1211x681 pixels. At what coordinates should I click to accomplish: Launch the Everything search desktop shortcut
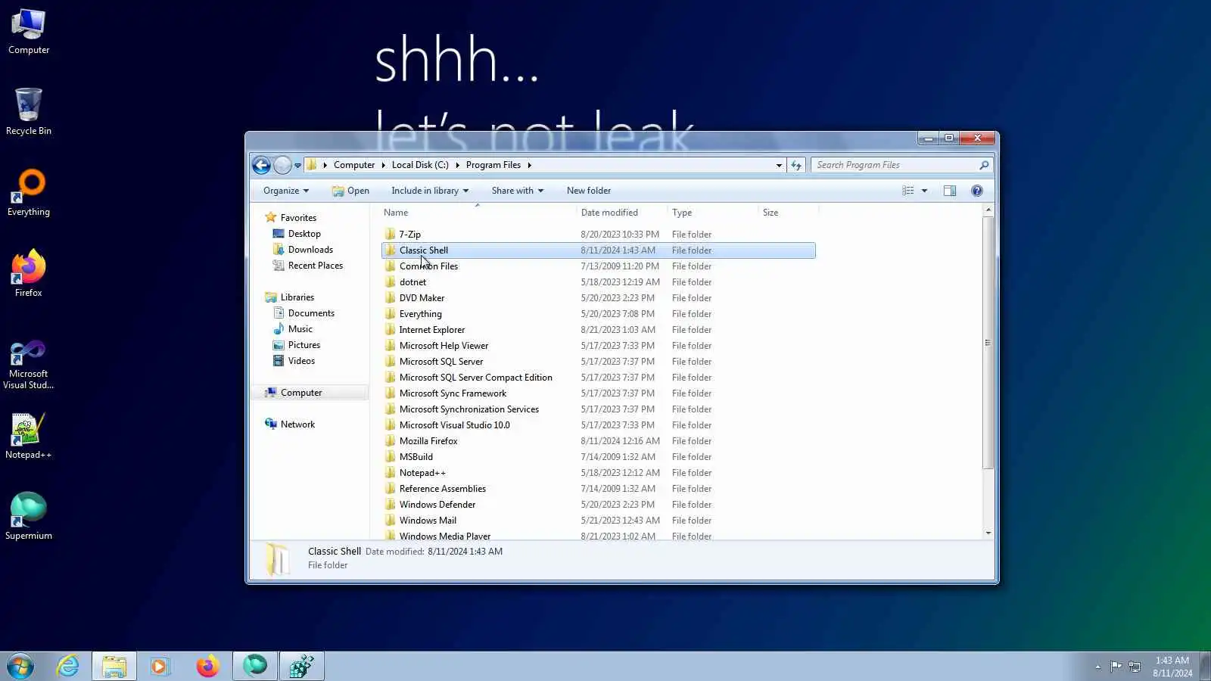[x=29, y=193]
